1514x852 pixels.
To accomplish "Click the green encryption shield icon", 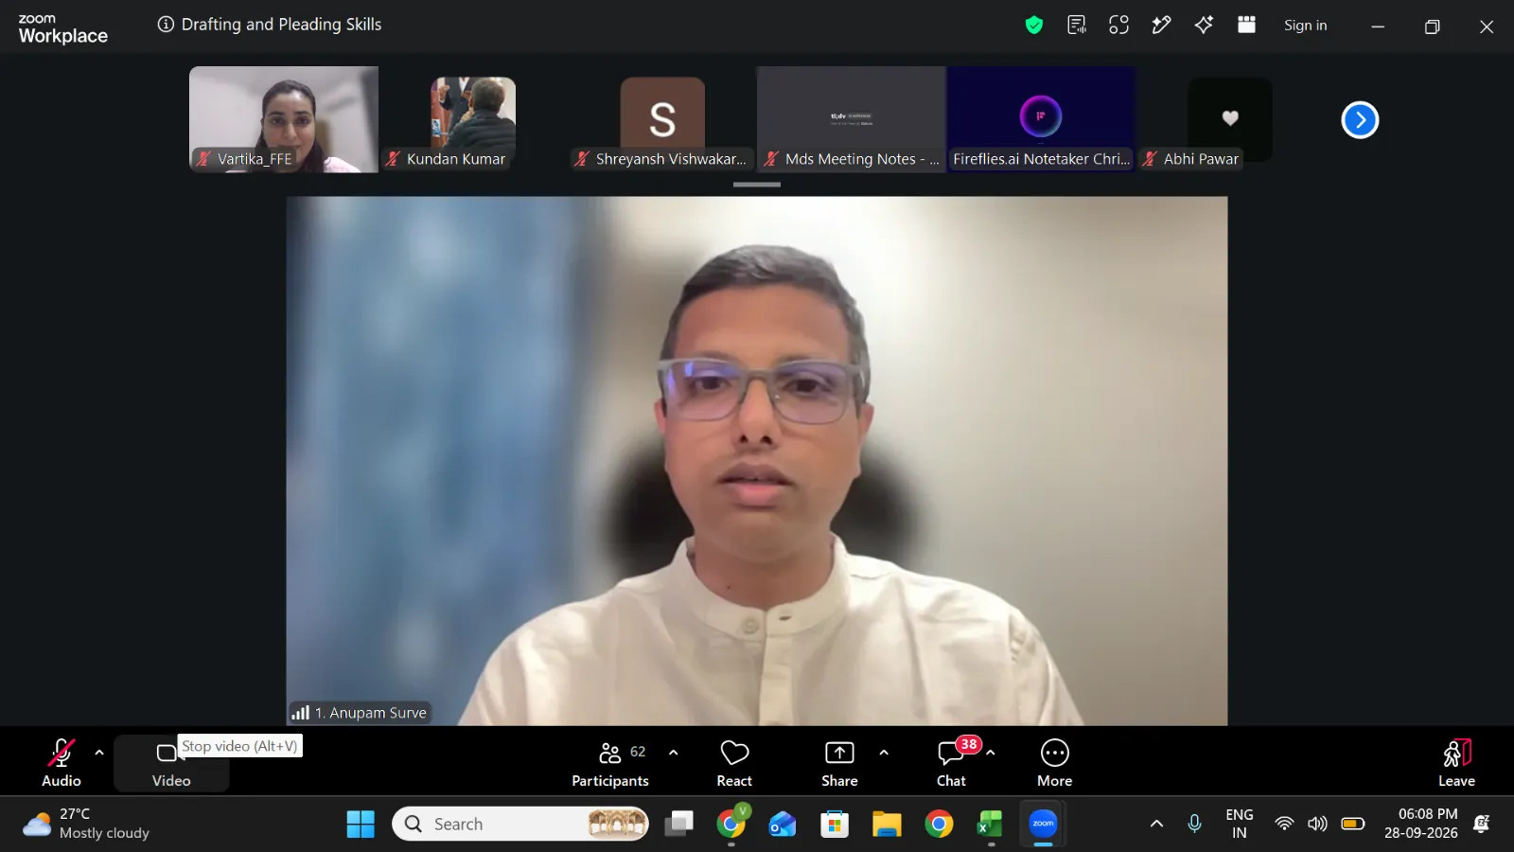I will tap(1034, 26).
